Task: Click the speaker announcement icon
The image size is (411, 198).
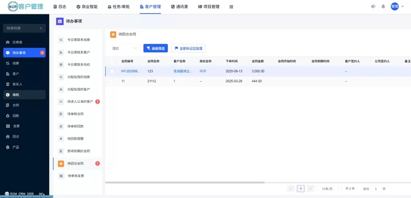Action: click(373, 7)
